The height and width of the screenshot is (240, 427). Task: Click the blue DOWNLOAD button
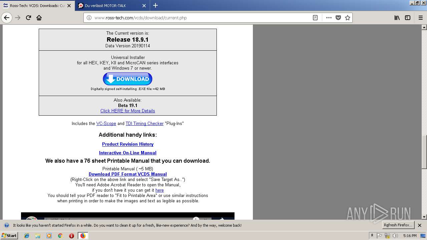tap(127, 79)
